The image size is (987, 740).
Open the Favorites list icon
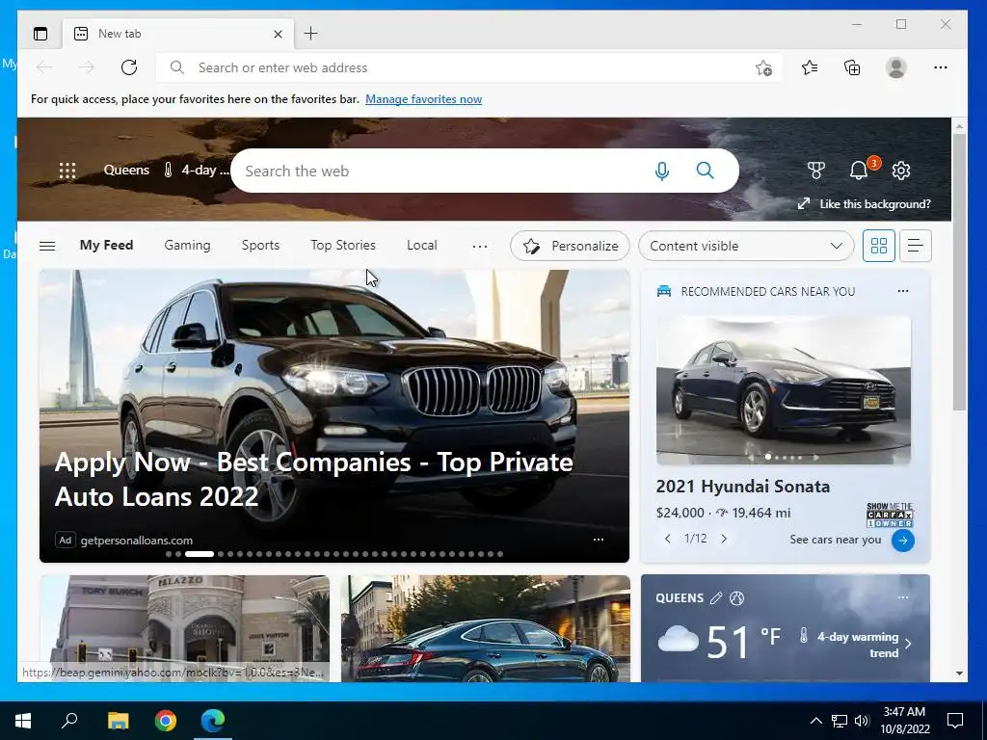(x=810, y=67)
